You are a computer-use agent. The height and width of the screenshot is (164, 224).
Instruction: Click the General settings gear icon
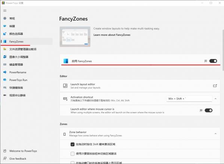pos(5,18)
